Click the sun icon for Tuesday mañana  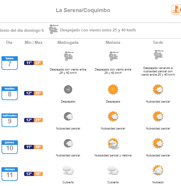pyautogui.click(x=113, y=89)
